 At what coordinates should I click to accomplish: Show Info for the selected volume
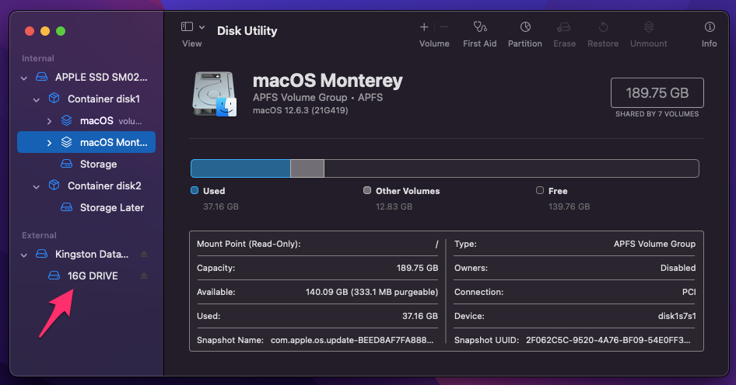tap(710, 26)
